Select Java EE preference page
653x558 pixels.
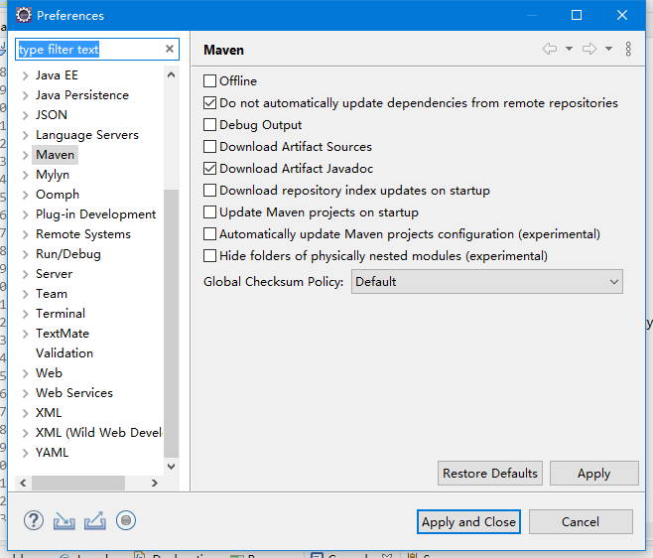tap(57, 75)
